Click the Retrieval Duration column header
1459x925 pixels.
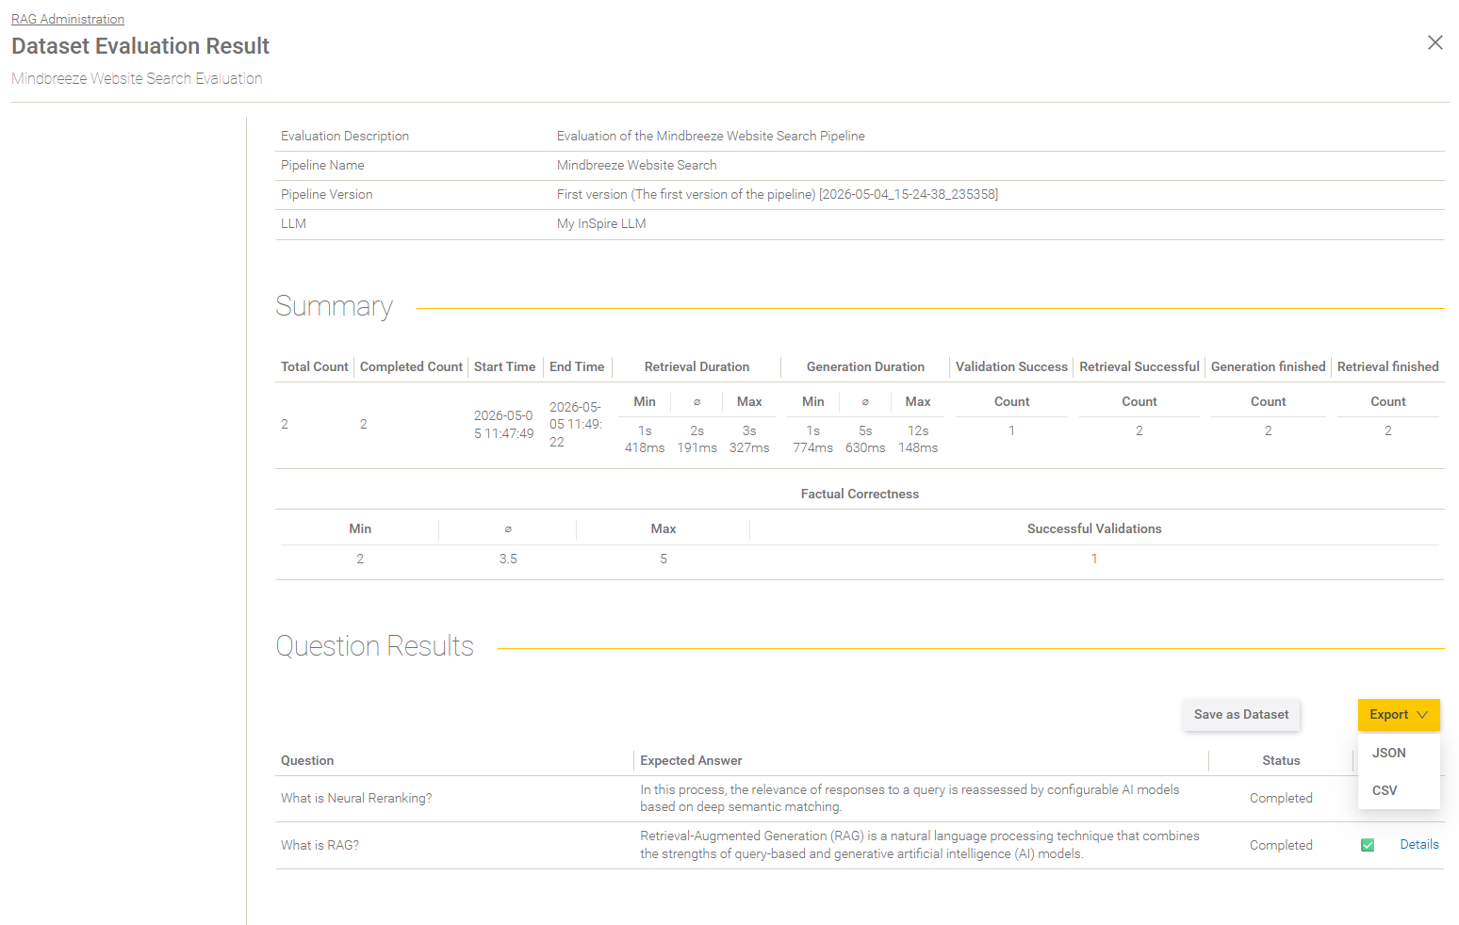697,366
